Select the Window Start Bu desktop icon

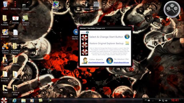tap(75, 34)
